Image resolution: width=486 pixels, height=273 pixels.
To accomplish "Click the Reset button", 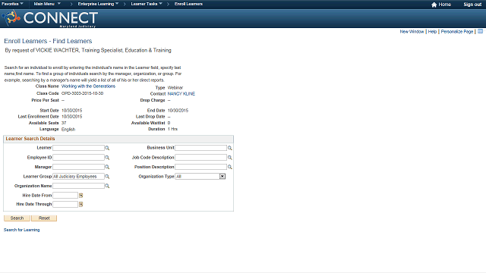I will pos(44,218).
